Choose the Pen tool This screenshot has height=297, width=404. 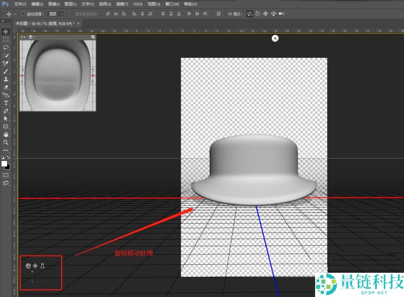pos(6,111)
